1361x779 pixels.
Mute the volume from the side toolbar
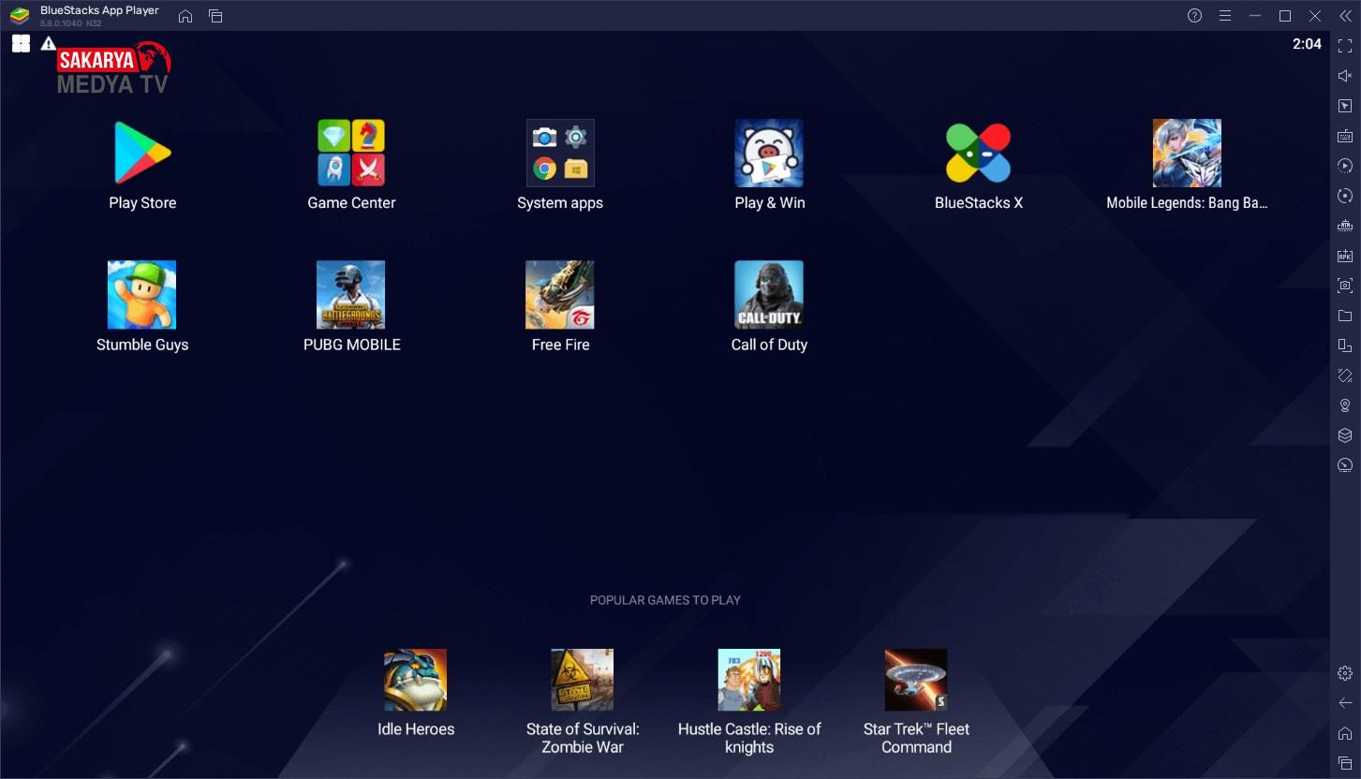pos(1345,76)
